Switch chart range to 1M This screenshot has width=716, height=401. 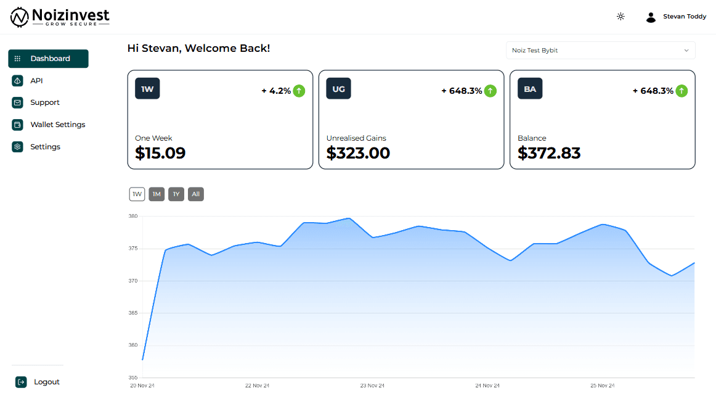point(157,194)
